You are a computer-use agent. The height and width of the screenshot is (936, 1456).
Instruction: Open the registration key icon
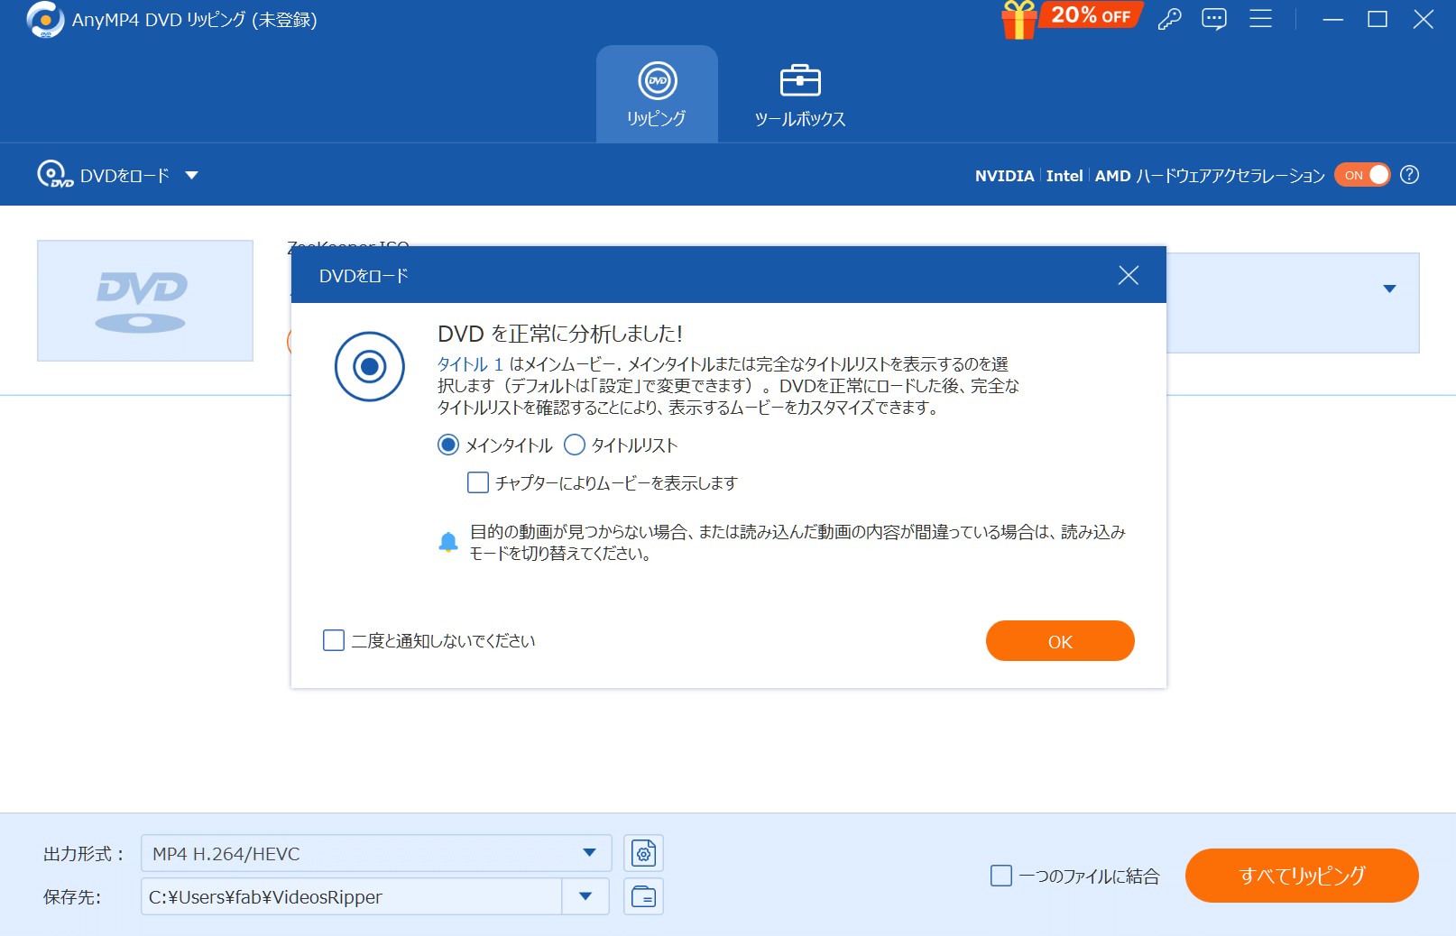coord(1169,19)
